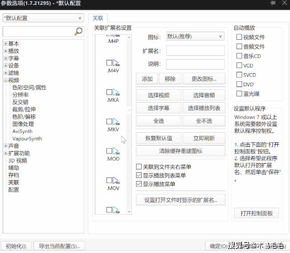290x253 pixels.
Task: Select the .M4V file type icon
Action: click(x=116, y=63)
